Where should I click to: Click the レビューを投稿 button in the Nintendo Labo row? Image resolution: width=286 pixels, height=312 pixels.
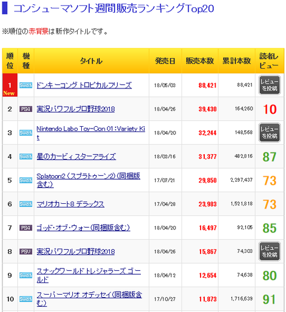click(x=269, y=133)
